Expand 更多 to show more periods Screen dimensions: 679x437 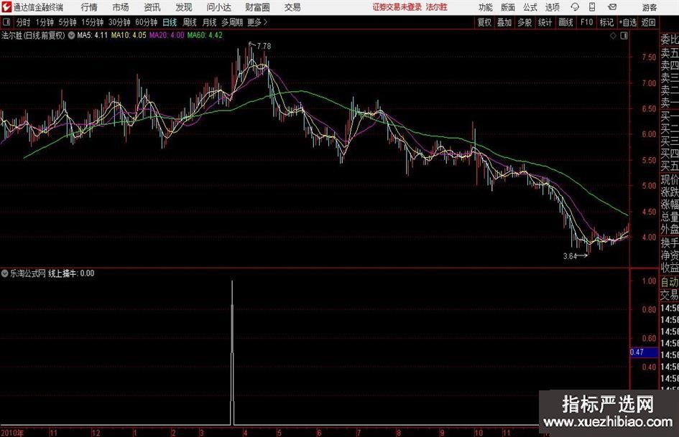[x=255, y=22]
